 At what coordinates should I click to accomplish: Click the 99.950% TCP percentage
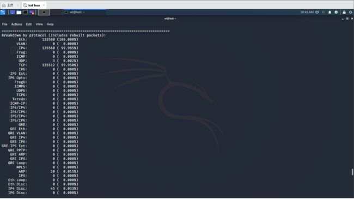click(x=69, y=65)
